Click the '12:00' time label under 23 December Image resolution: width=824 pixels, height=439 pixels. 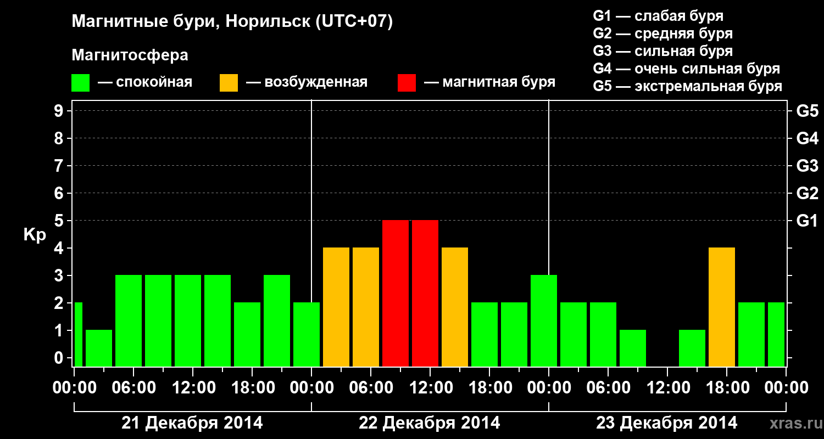pyautogui.click(x=667, y=388)
